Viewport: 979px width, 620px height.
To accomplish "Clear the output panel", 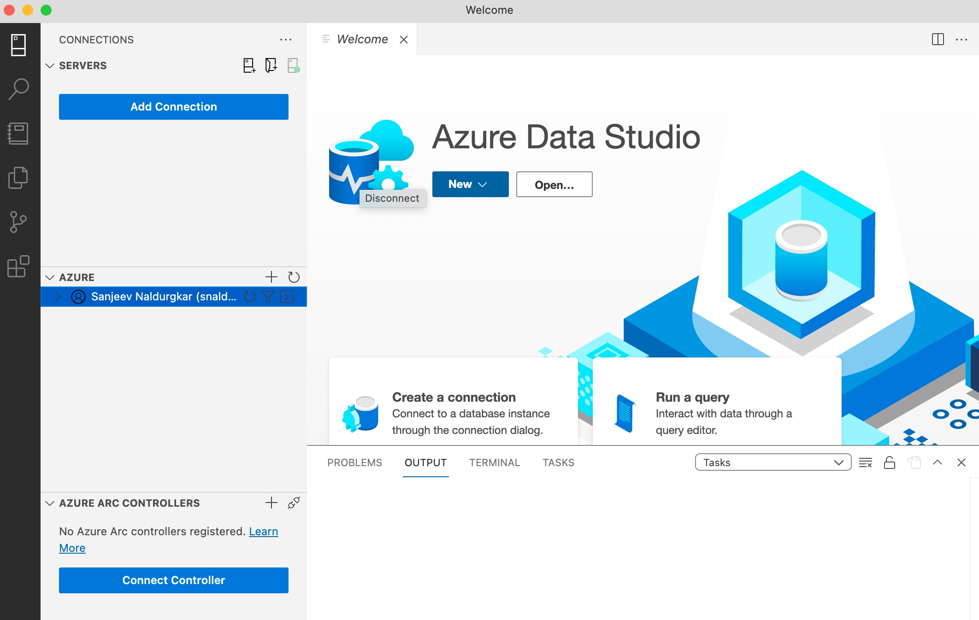I will (x=866, y=462).
